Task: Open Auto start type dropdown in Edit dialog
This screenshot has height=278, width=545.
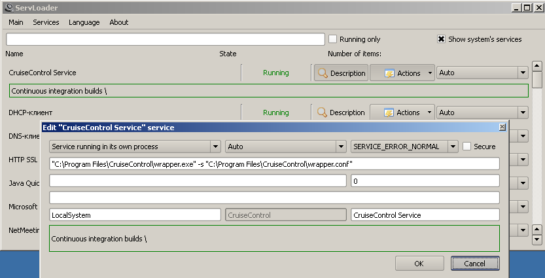Action: 286,147
